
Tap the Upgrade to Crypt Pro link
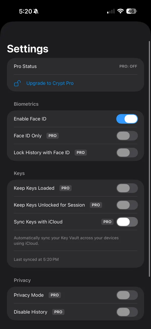pyautogui.click(x=50, y=83)
